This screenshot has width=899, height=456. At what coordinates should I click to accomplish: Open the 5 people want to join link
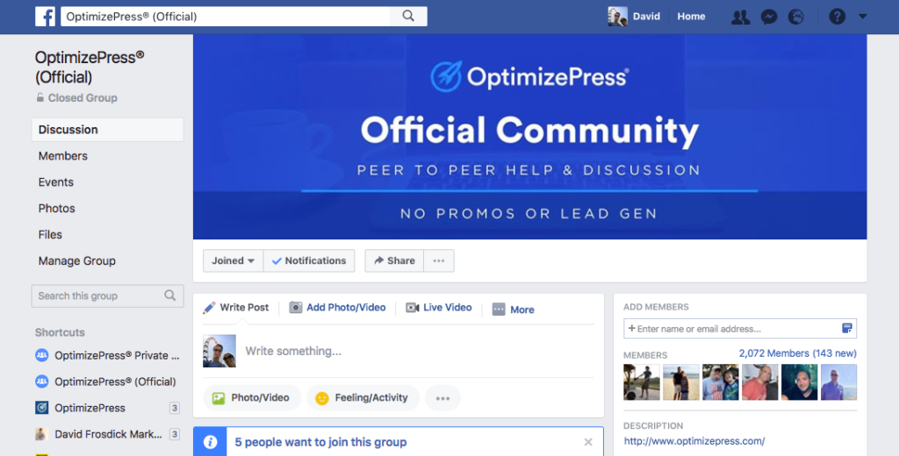tap(320, 442)
